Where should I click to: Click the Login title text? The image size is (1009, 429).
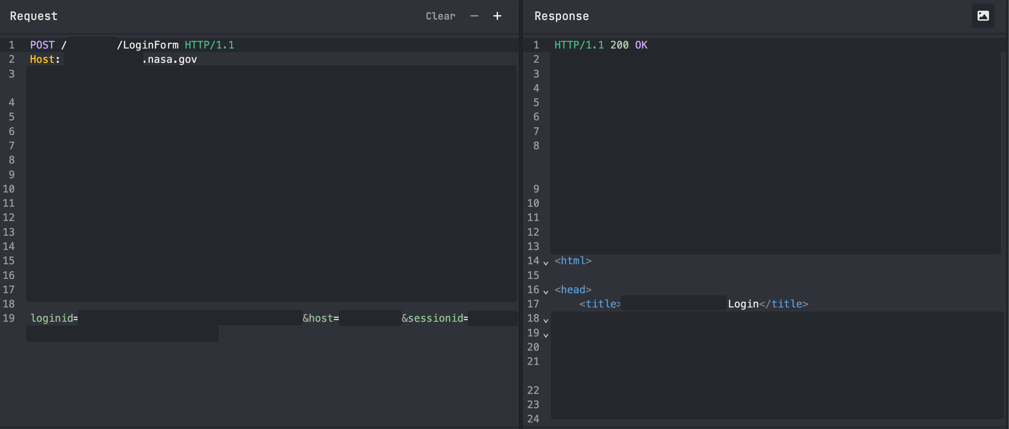pos(743,304)
